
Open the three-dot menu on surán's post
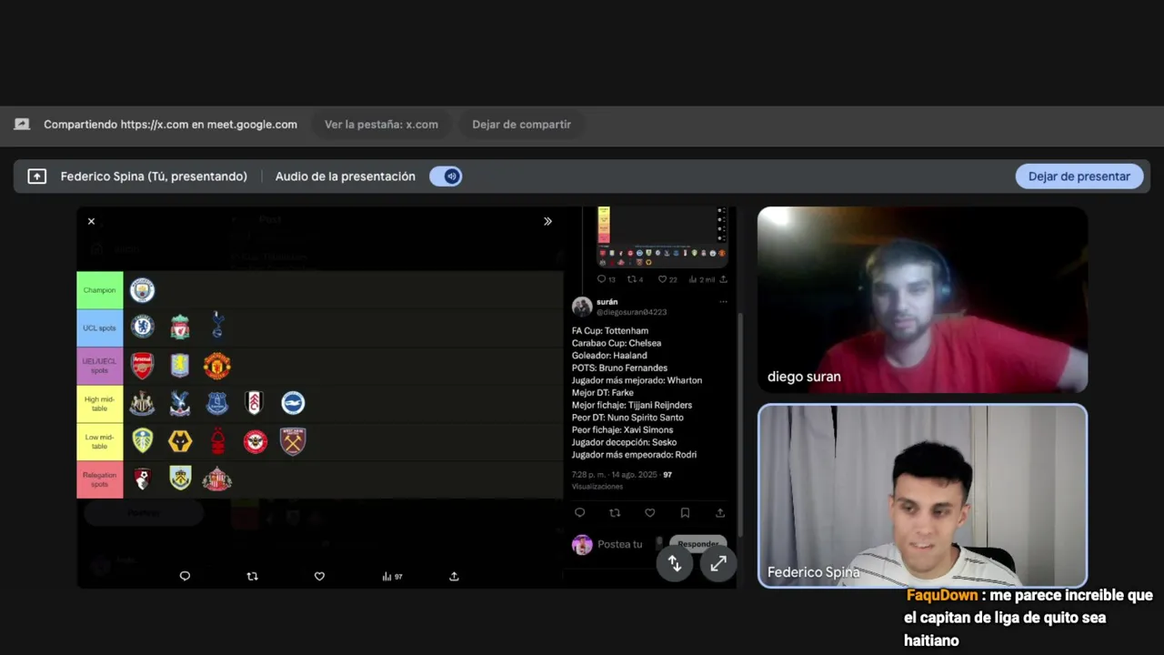point(723,302)
